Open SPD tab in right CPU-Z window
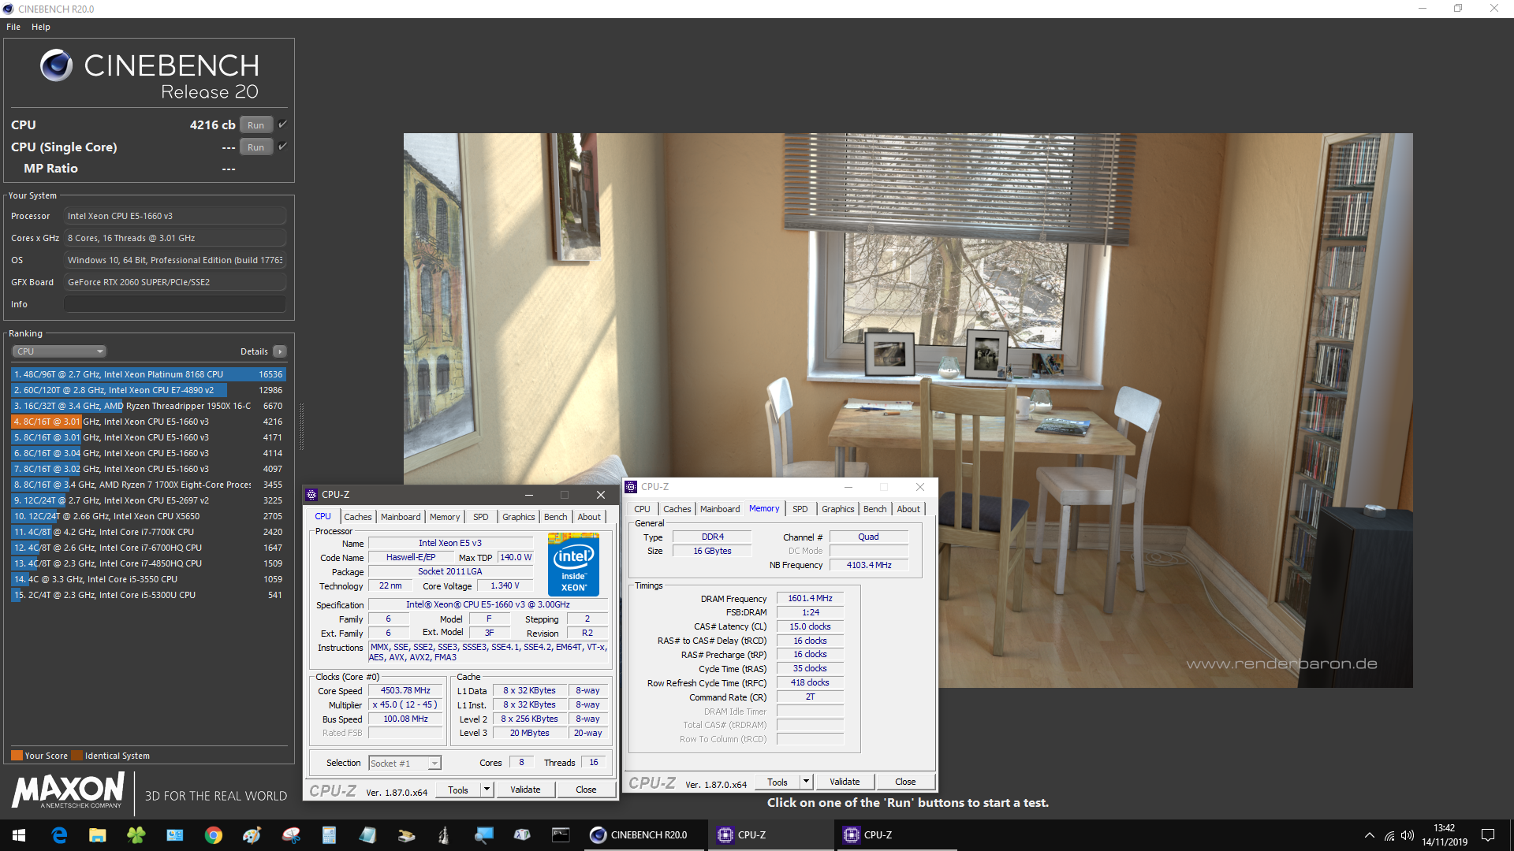Screen dimensions: 1514x851 (x=800, y=509)
